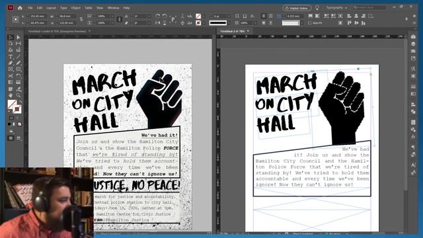
Task: Open Typography workspace switcher
Action: tap(336, 8)
